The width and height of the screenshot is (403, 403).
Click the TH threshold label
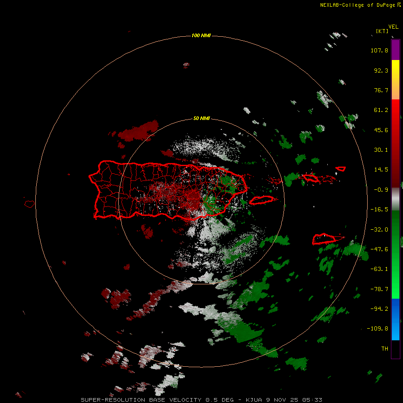tap(385, 349)
